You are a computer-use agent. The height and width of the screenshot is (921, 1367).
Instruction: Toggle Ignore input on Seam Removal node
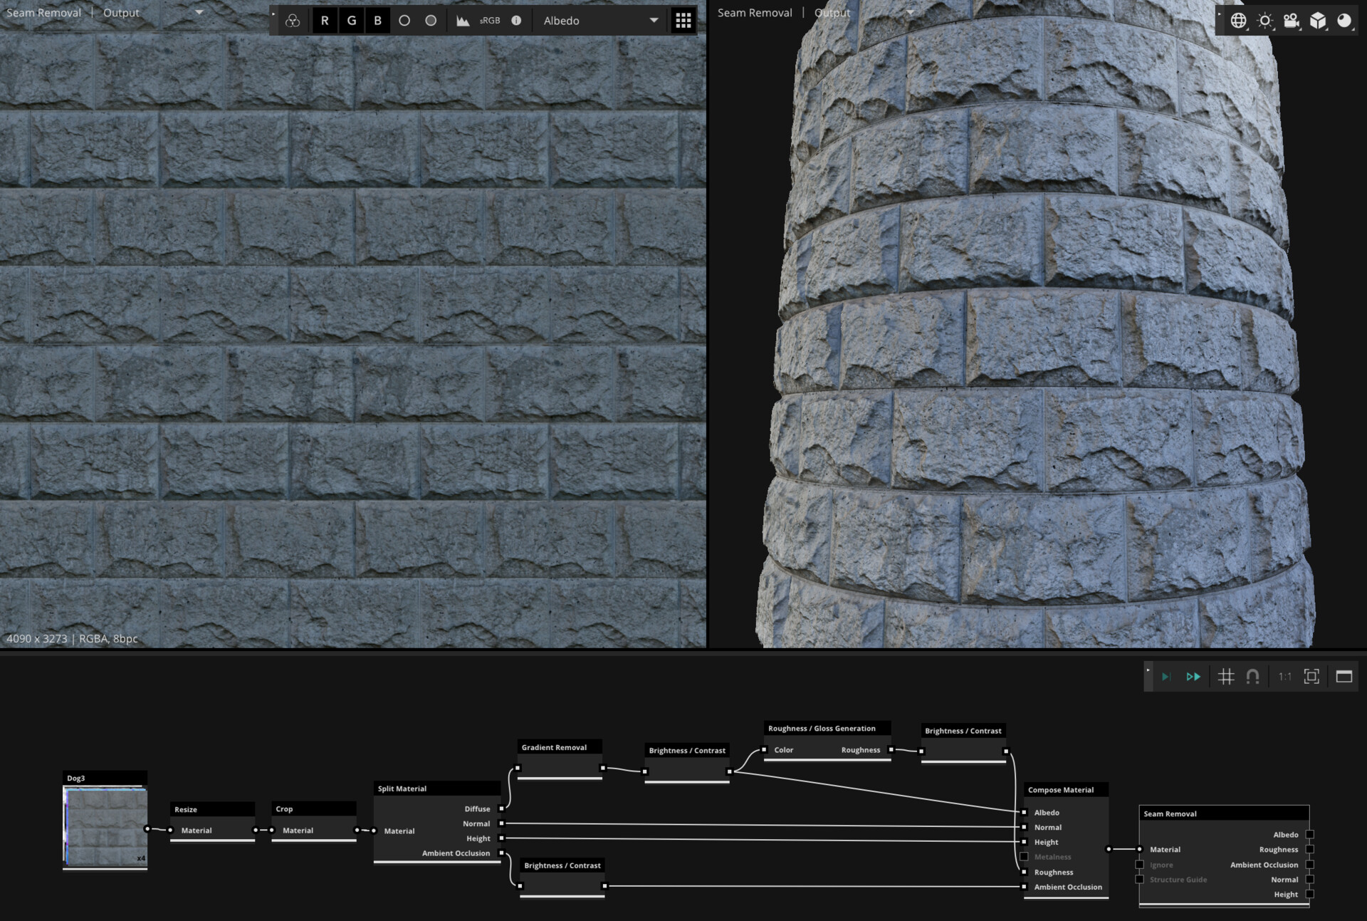click(x=1140, y=865)
